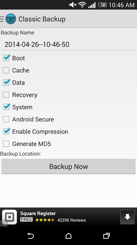
Task: Uncheck the System checkbox
Action: (x=6, y=107)
